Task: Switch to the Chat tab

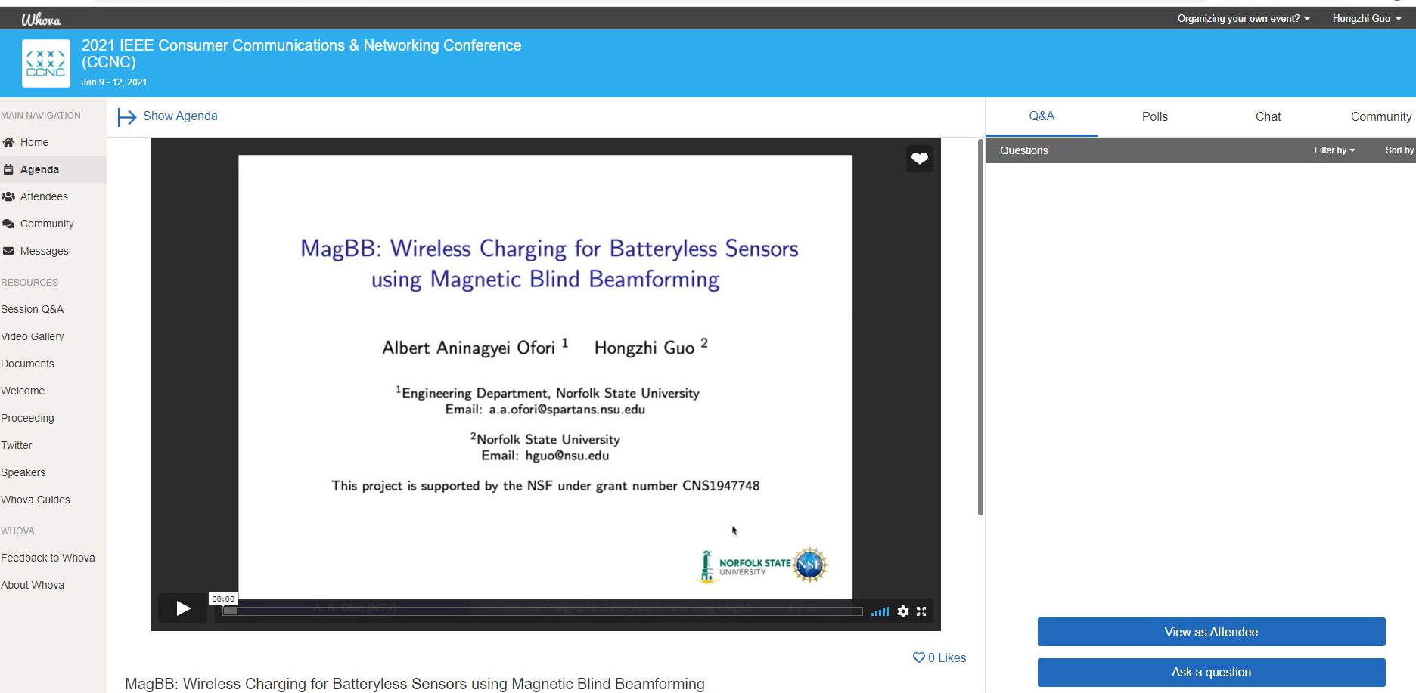Action: [1268, 116]
